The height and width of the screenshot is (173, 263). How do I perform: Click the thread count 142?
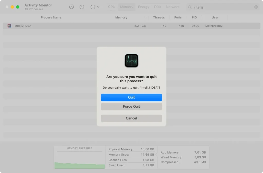[164, 26]
